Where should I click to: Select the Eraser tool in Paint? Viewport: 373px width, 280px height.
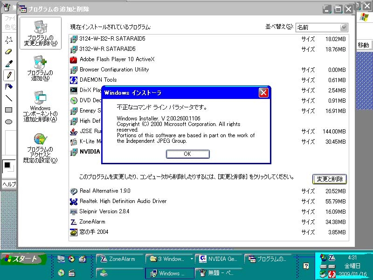click(x=9, y=51)
